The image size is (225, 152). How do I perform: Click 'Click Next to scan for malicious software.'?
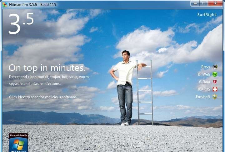pyautogui.click(x=43, y=97)
